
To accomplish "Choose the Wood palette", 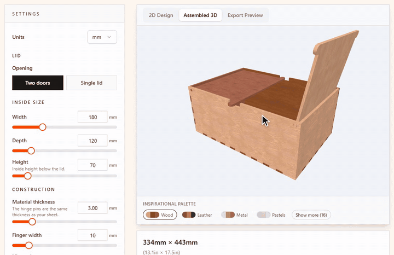I will 160,215.
